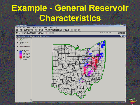Click the blue legend color swatch
The image size is (140, 105).
(21, 52)
